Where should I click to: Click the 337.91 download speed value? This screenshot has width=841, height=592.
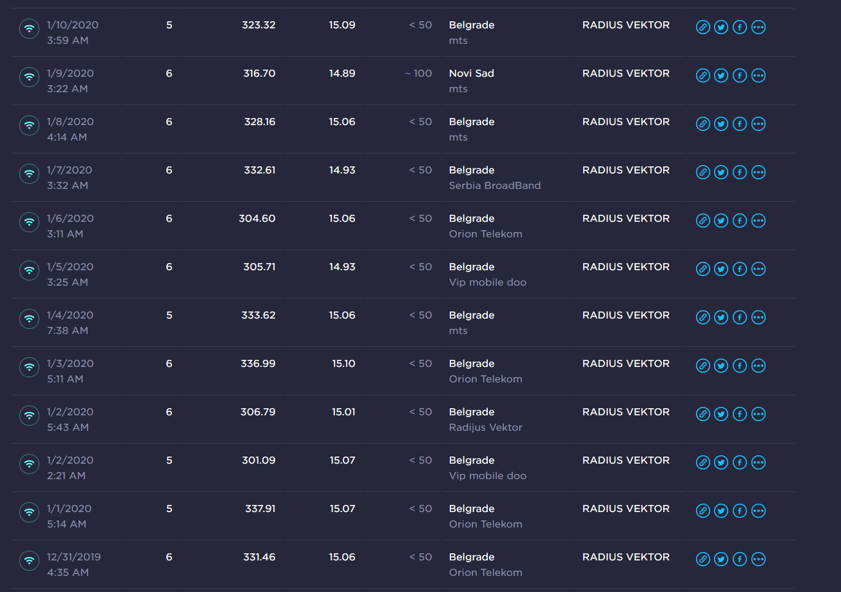(260, 509)
